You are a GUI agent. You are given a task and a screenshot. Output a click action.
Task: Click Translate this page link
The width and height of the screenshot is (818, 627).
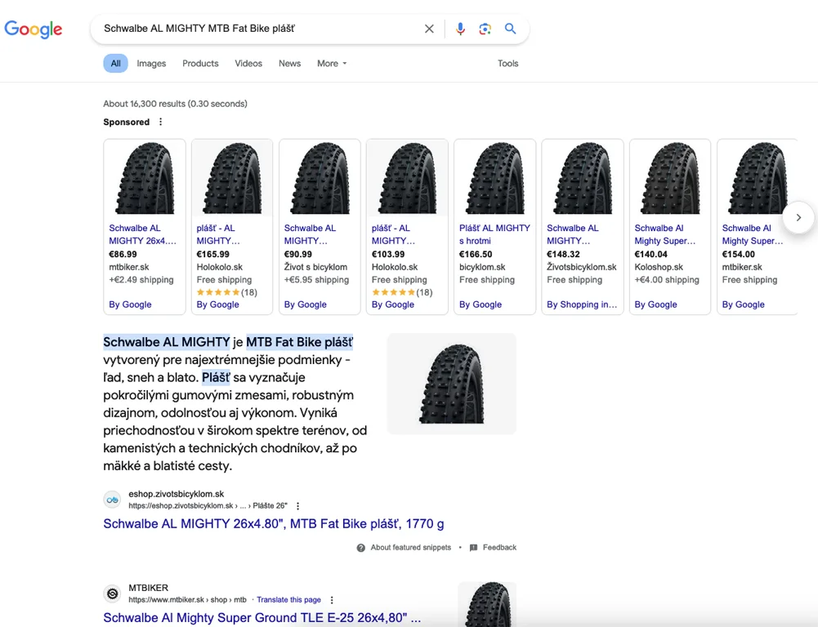coord(289,600)
